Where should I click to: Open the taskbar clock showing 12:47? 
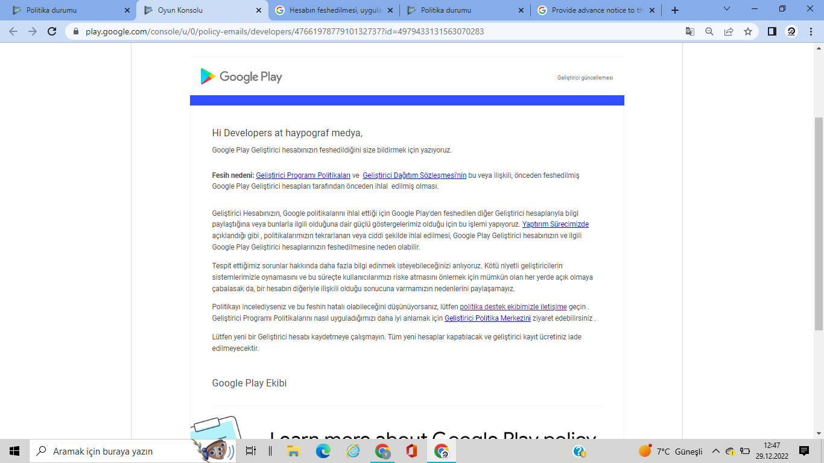(772, 451)
